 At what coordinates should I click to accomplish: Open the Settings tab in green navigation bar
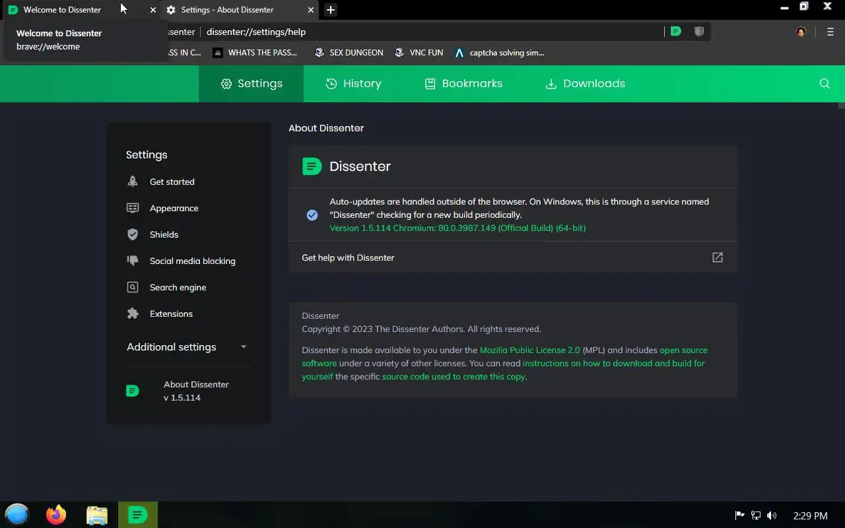click(251, 84)
